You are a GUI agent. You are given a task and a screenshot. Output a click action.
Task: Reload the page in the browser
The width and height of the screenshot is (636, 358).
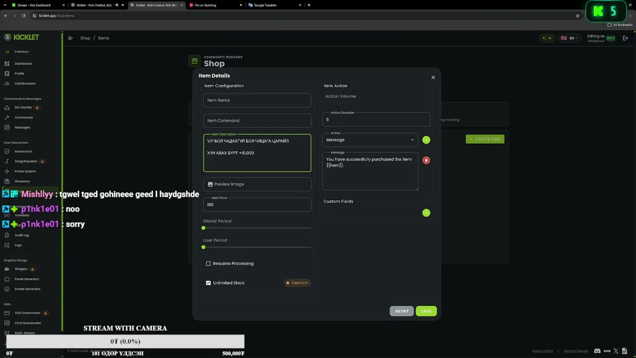23,15
